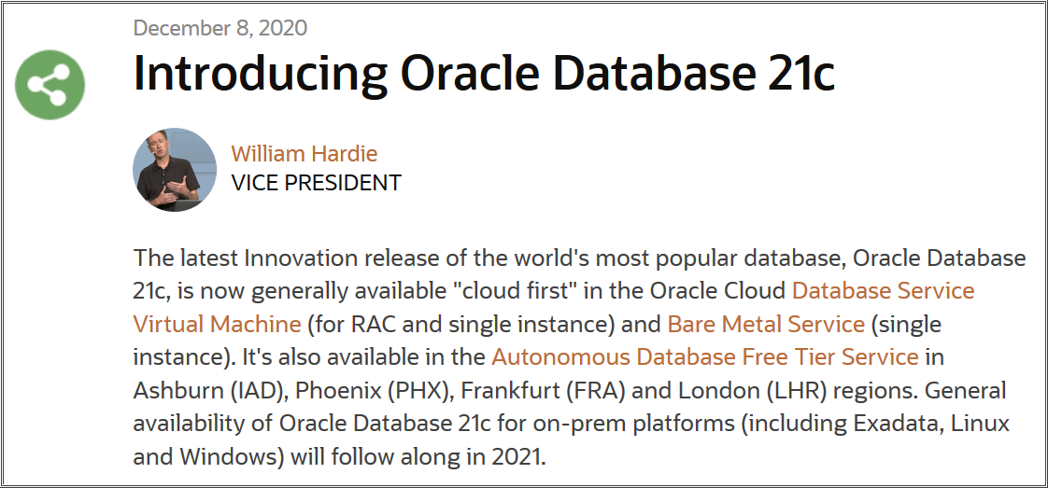Open William Hardie's author photo

(x=175, y=170)
